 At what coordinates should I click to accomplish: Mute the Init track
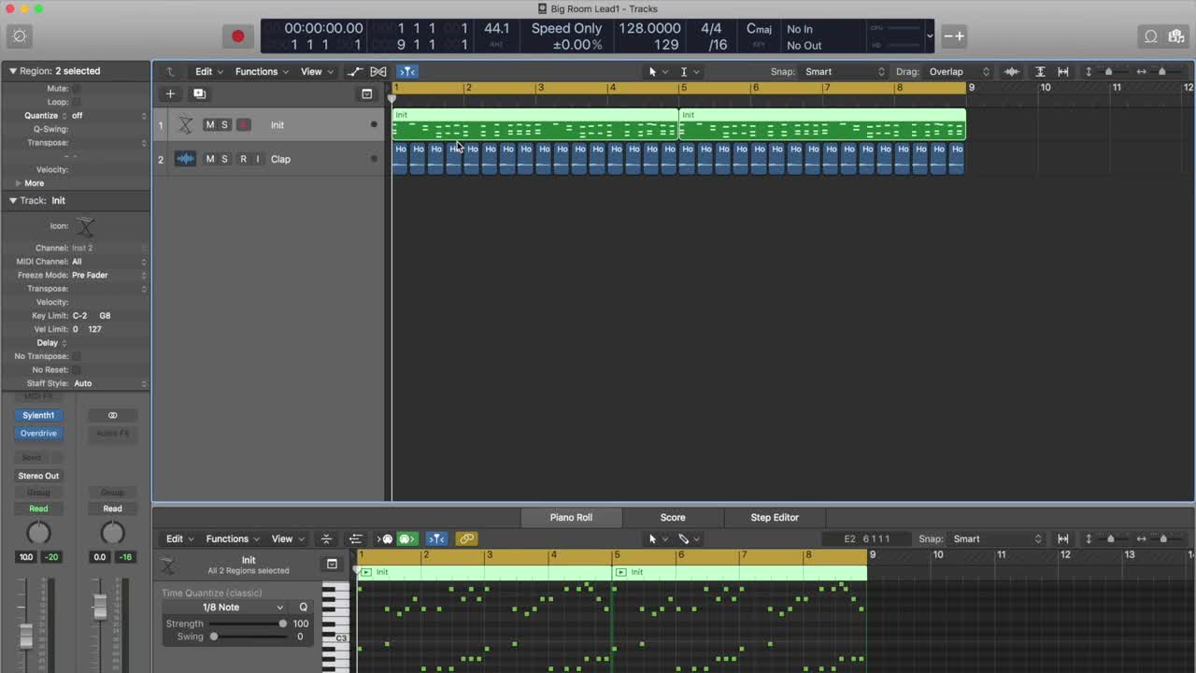pos(209,125)
